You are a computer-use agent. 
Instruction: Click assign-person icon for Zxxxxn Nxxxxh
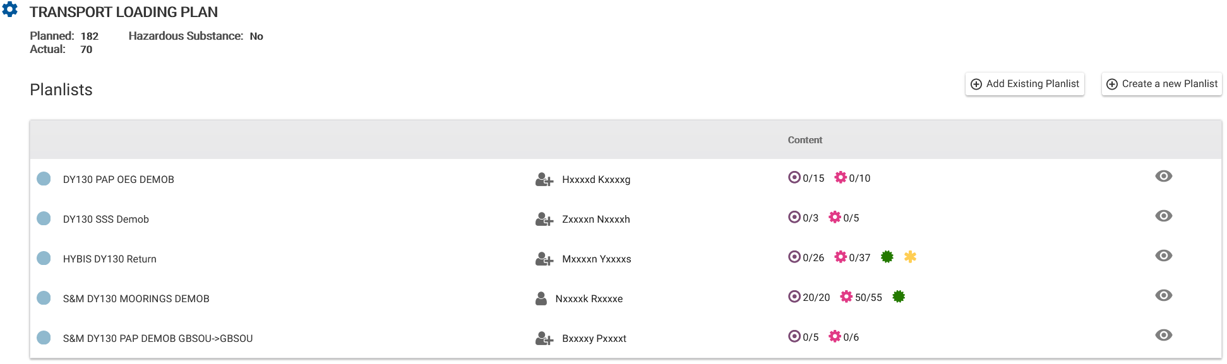[544, 220]
